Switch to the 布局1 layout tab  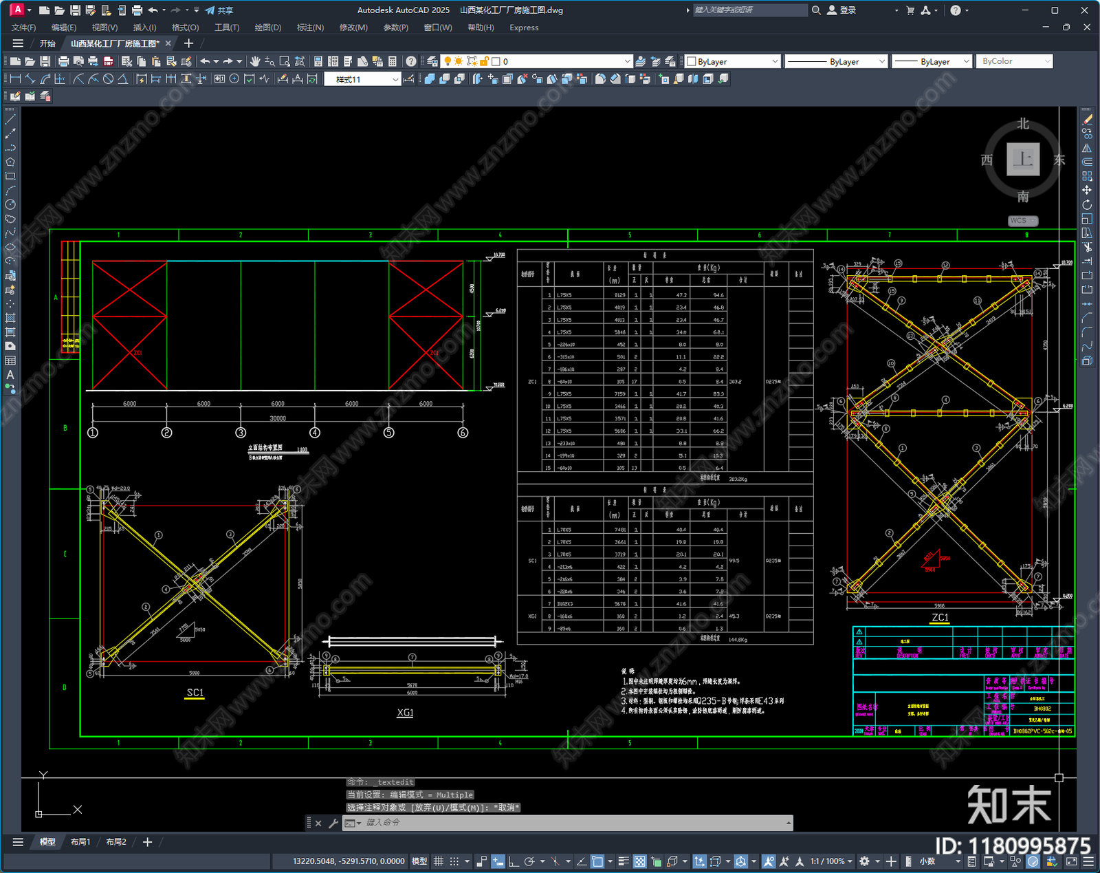point(80,842)
